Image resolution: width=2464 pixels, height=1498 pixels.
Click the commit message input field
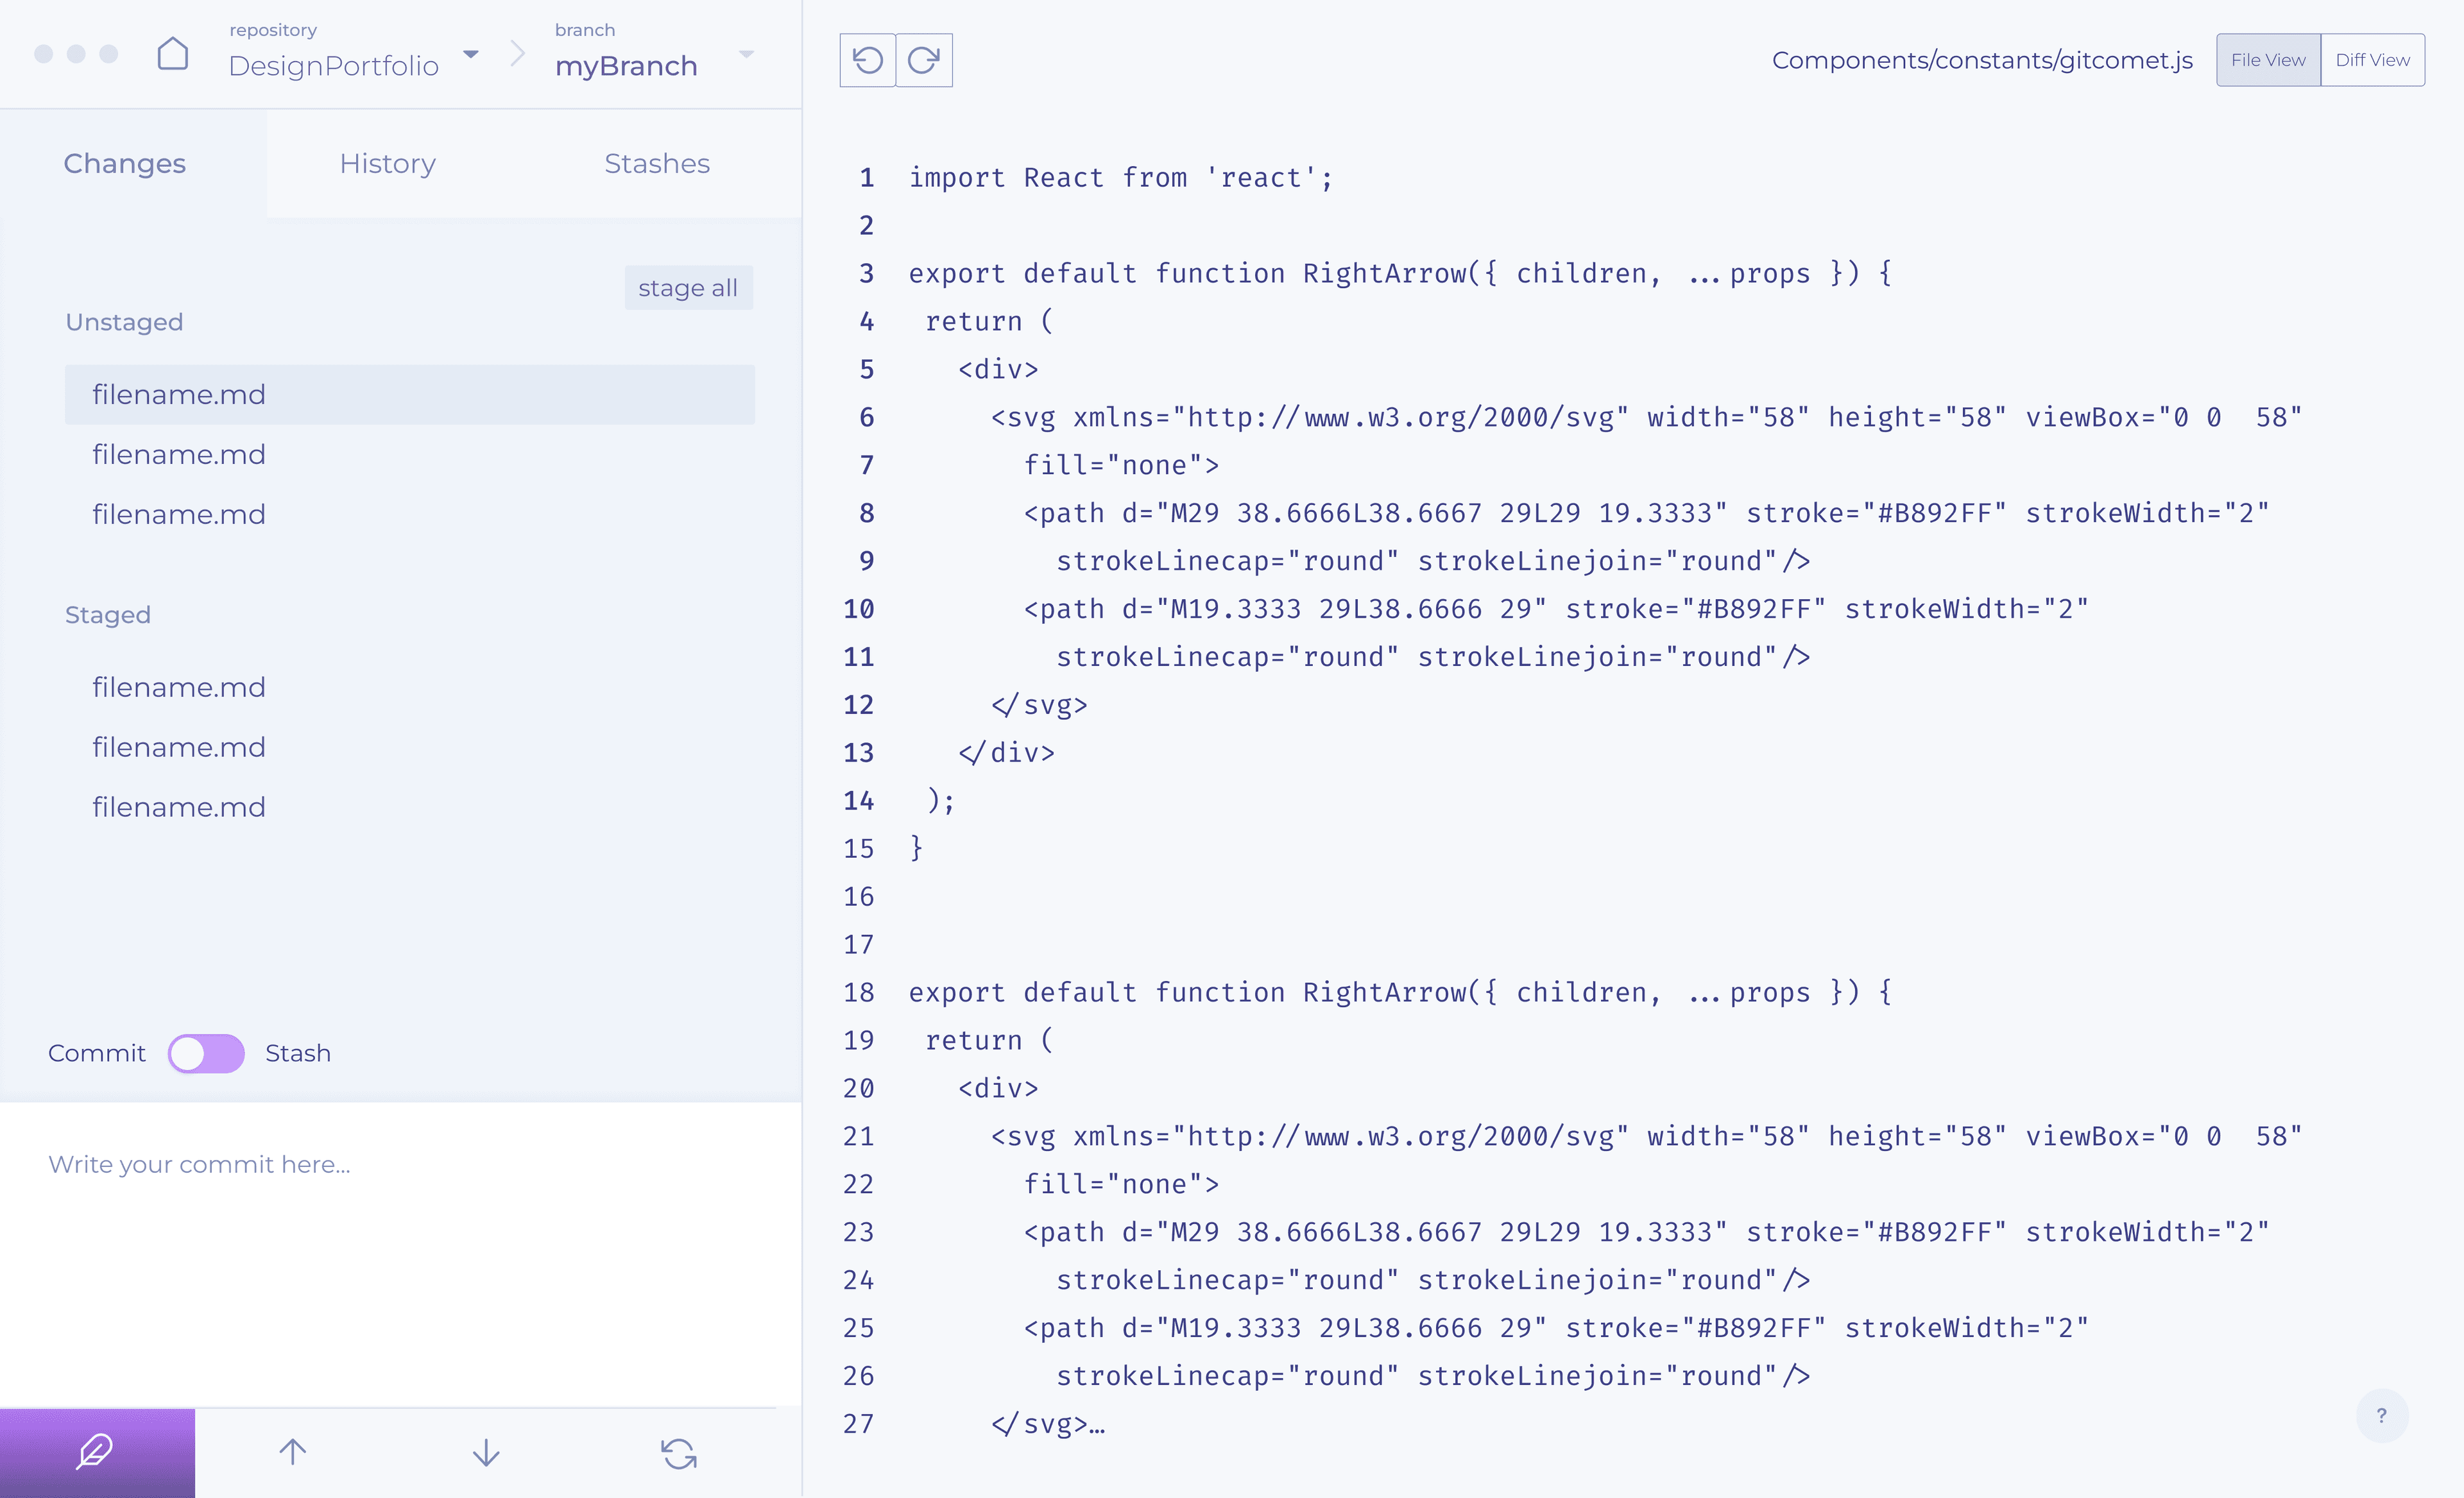400,1255
